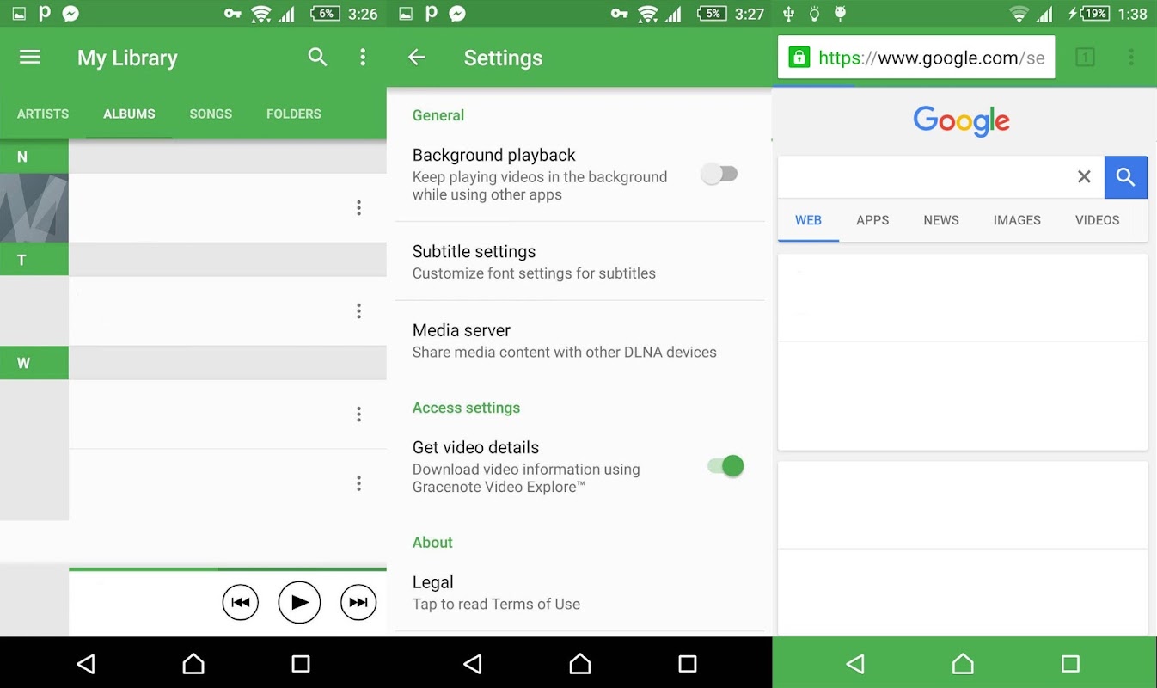Tap back button in browser green navbar

[x=855, y=663]
